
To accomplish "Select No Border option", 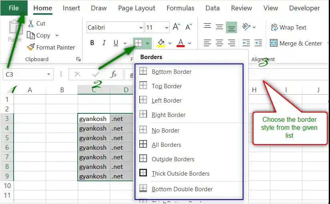I will click(189, 130).
